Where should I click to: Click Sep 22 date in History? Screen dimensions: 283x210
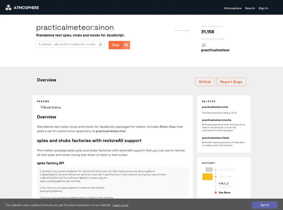tap(227, 169)
